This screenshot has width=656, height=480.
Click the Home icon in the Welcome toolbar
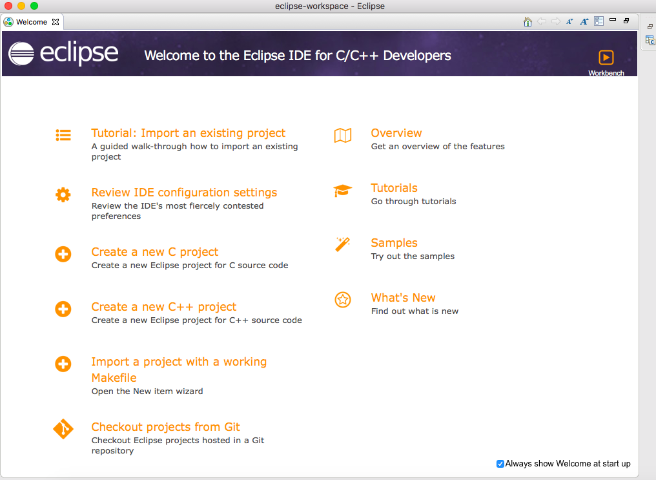pyautogui.click(x=528, y=21)
